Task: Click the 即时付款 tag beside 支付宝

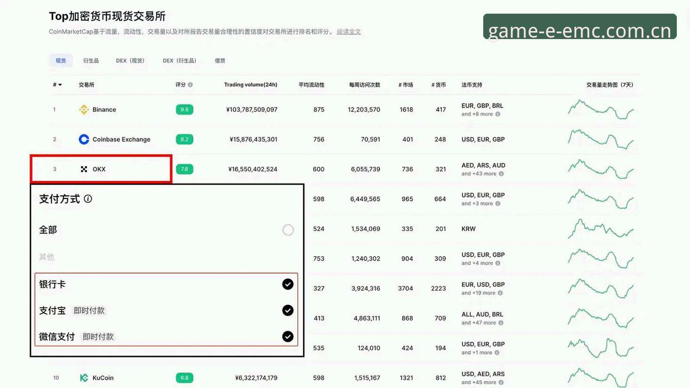Action: [x=89, y=311]
